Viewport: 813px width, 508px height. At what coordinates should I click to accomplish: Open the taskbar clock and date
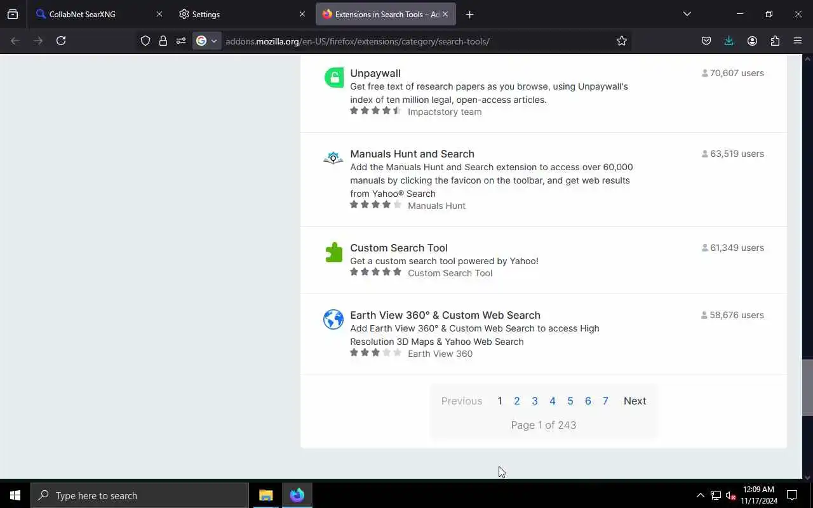(758, 495)
